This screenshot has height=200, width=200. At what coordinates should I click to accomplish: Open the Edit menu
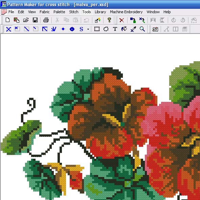coord(21,12)
